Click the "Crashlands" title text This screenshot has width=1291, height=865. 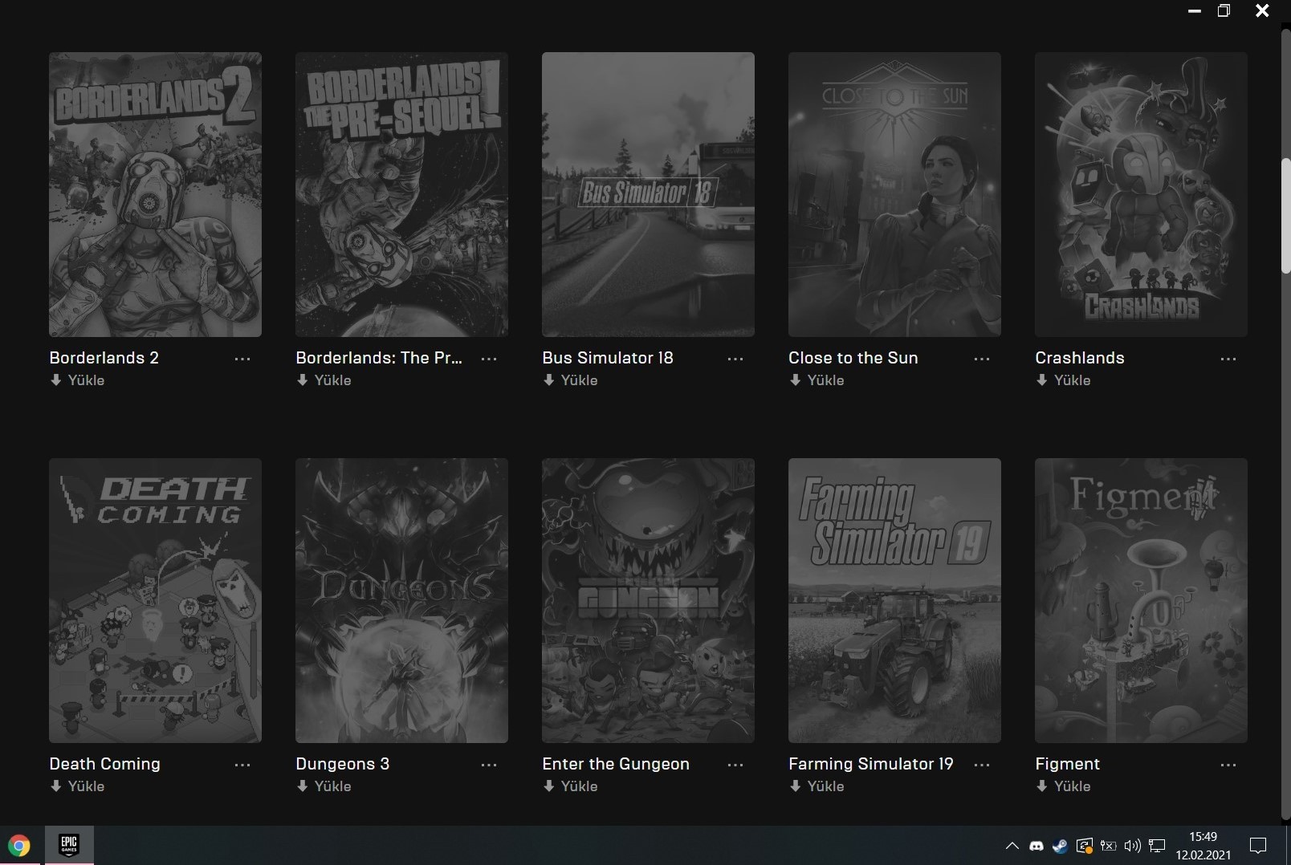click(x=1080, y=358)
